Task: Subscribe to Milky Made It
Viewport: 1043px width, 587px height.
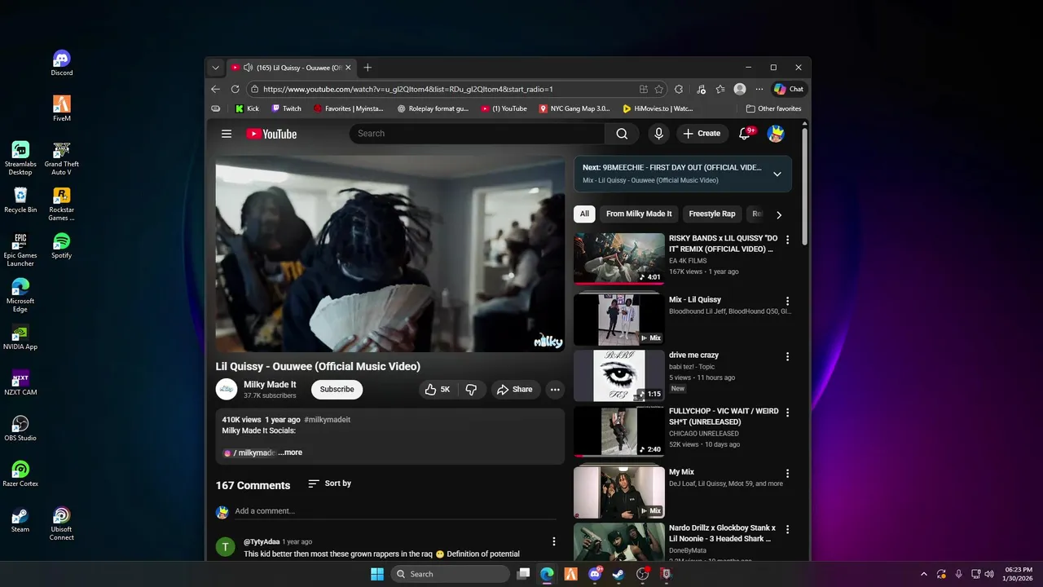Action: pos(337,390)
